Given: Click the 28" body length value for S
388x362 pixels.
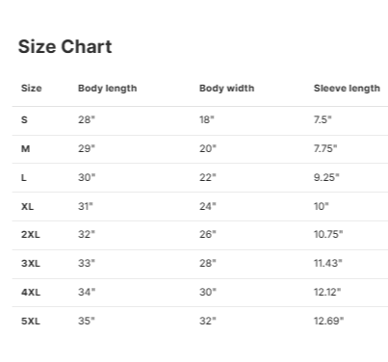Looking at the screenshot, I should coord(87,119).
